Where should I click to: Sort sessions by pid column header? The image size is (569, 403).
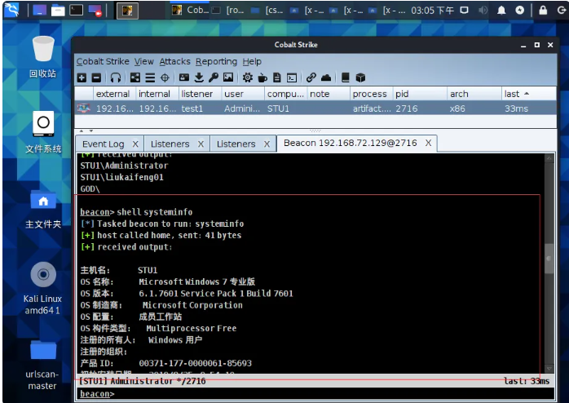[x=420, y=94]
